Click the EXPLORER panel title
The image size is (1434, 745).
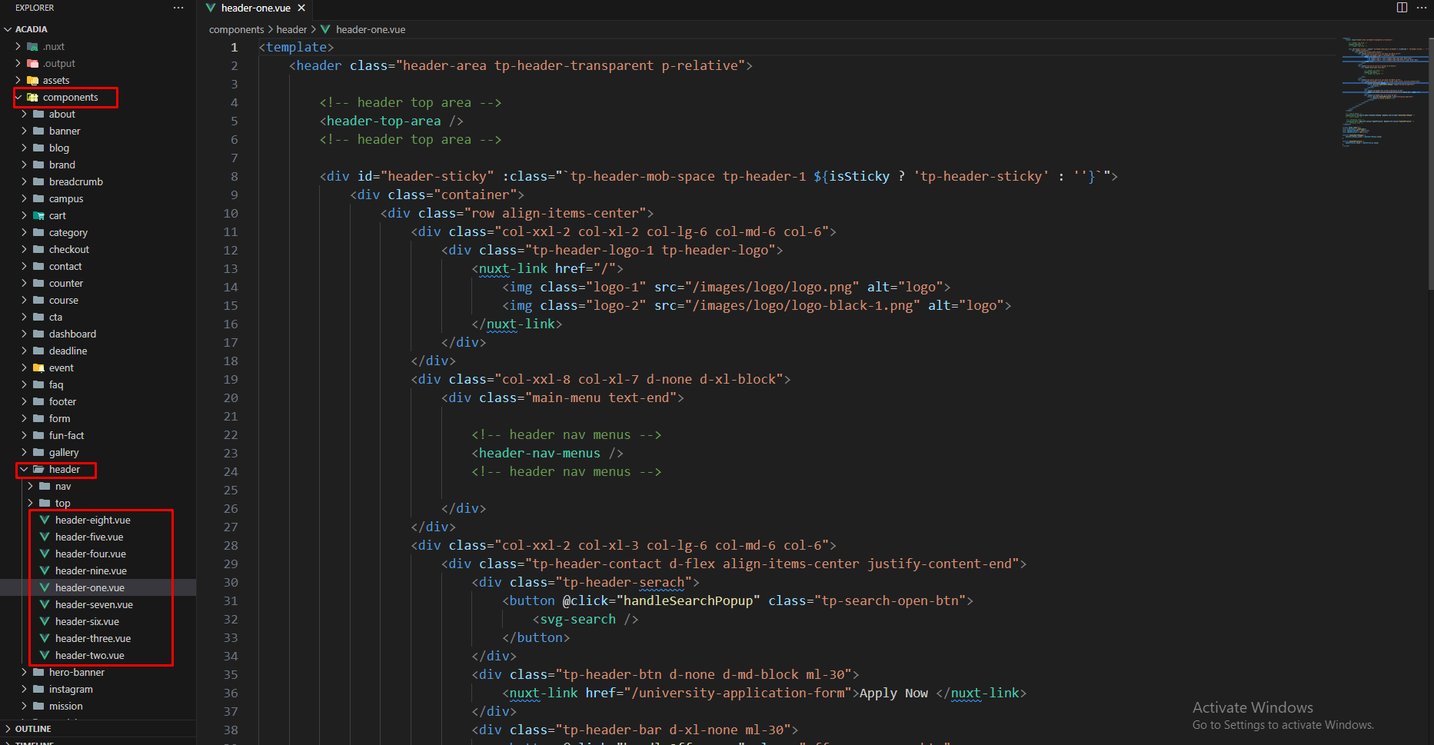[x=35, y=8]
